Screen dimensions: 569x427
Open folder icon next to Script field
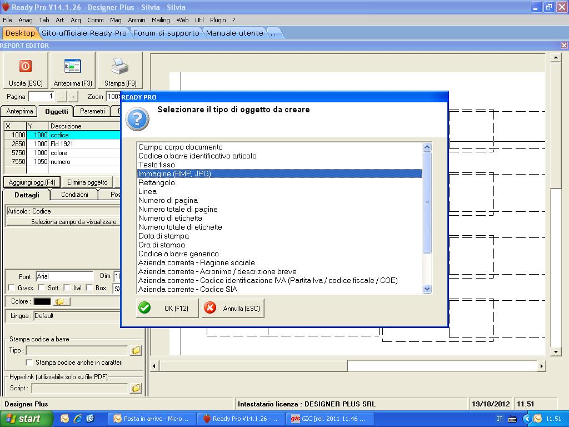tap(136, 388)
